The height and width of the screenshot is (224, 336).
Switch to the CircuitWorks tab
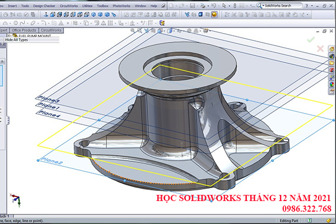coord(51,30)
